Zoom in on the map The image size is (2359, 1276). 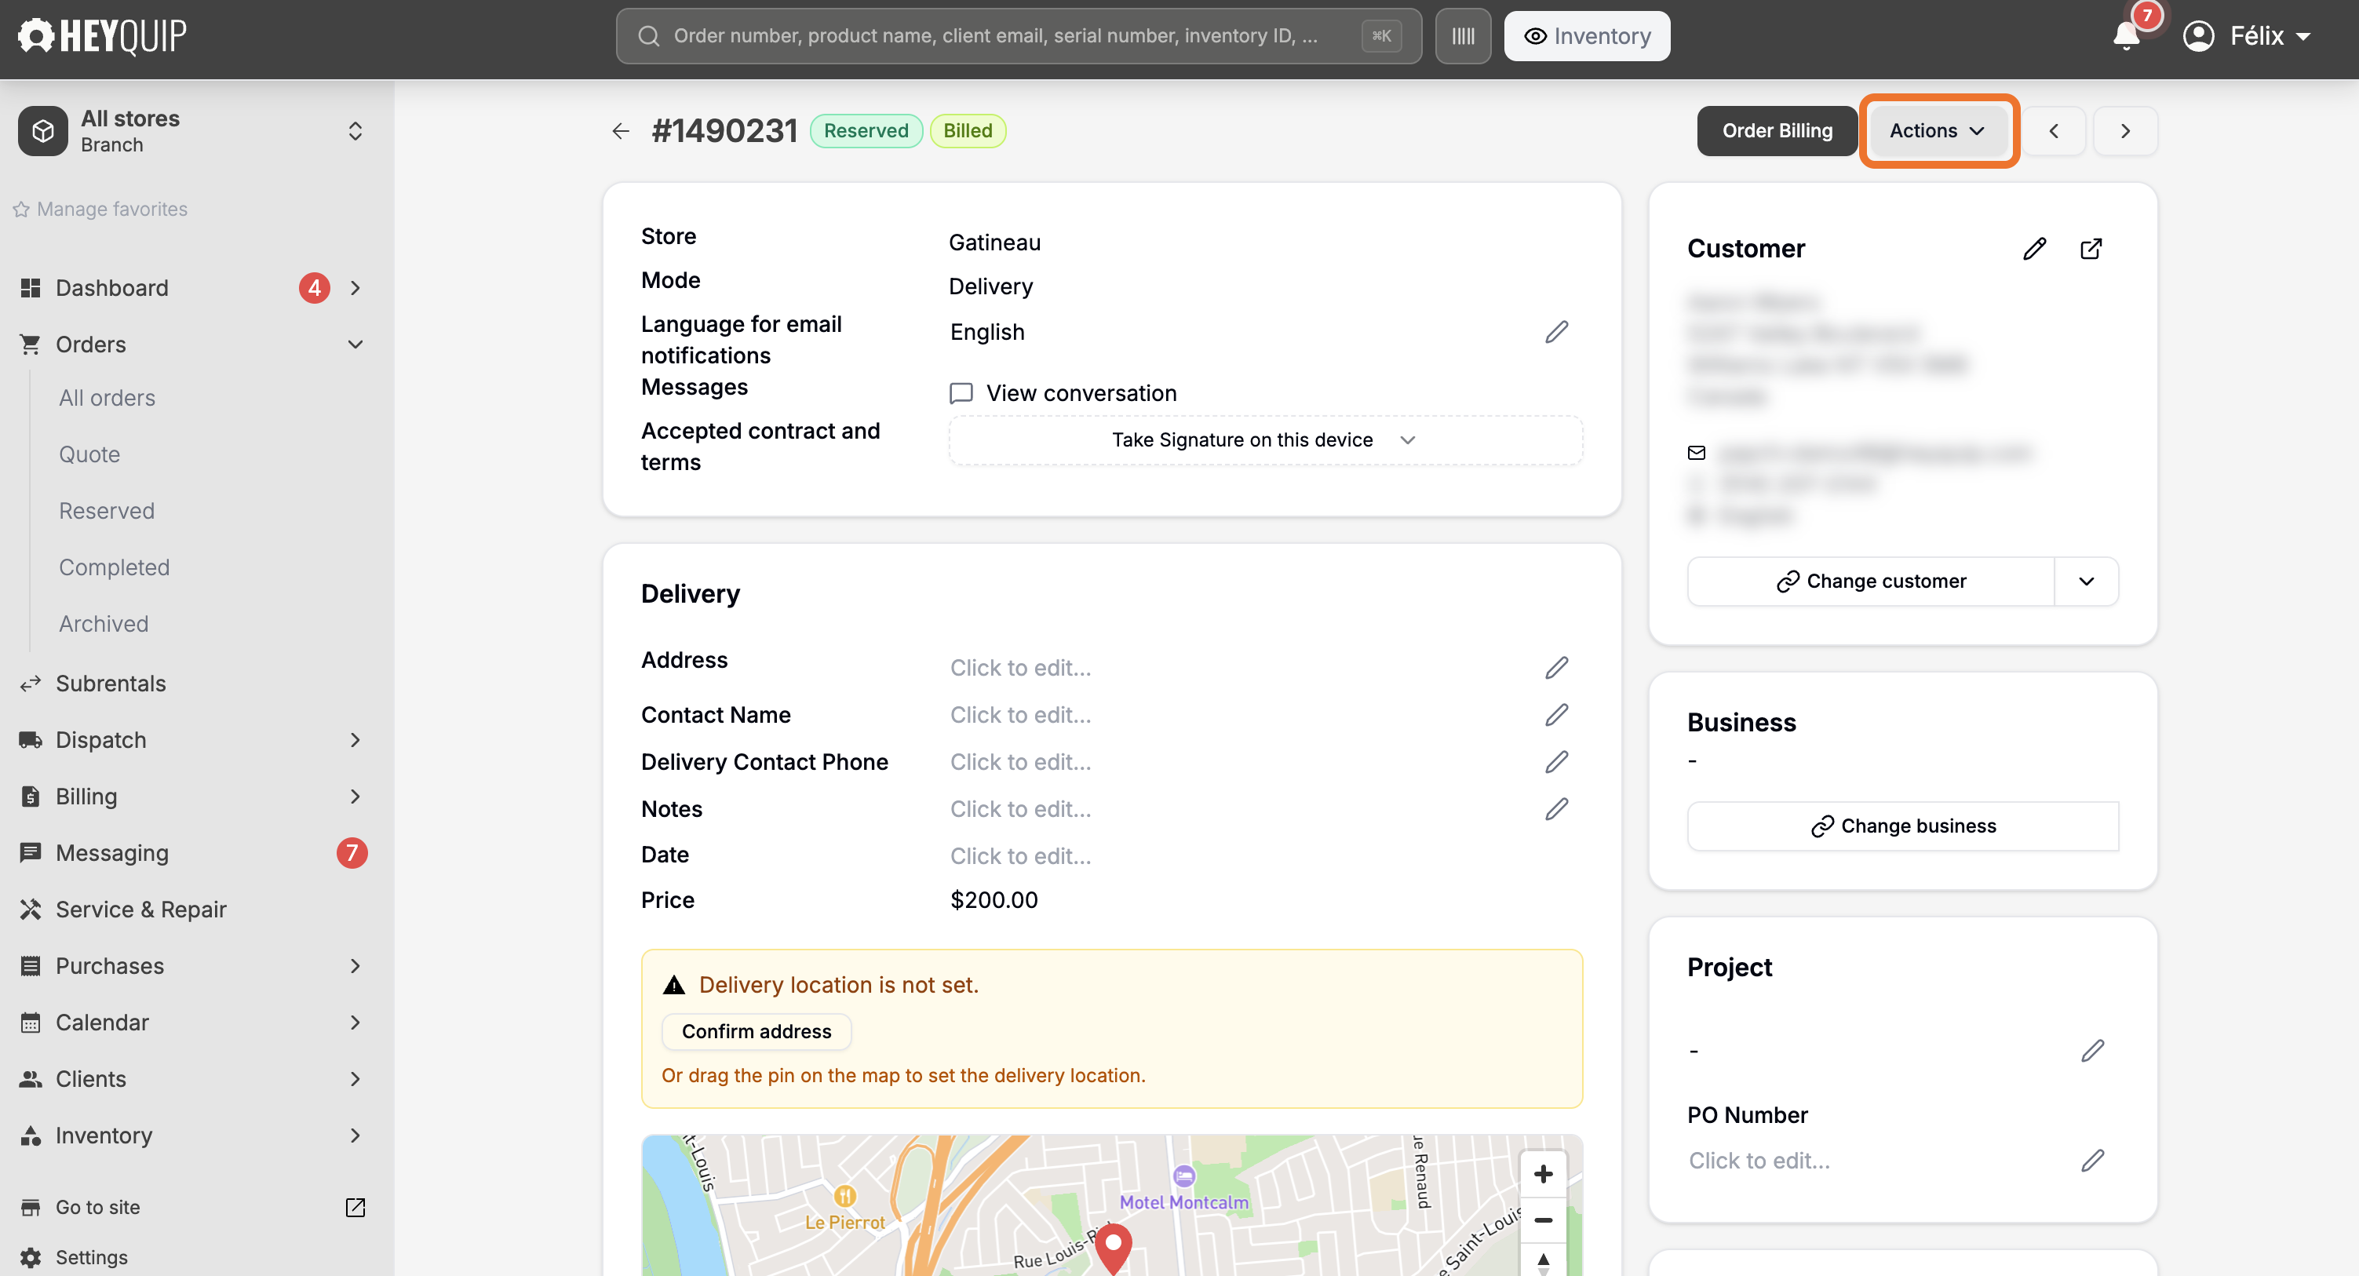(1543, 1173)
